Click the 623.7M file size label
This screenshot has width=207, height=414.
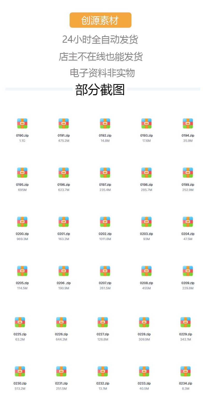coord(64,190)
